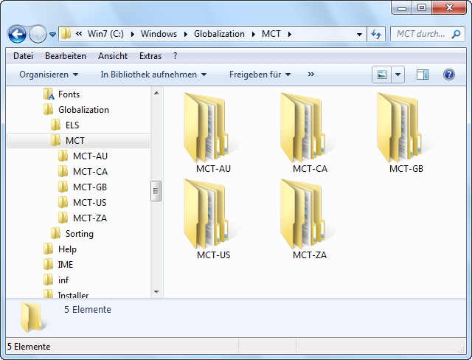Screen dimensions: 472x360
Task: Open the view options dropdown arrow
Action: [398, 75]
